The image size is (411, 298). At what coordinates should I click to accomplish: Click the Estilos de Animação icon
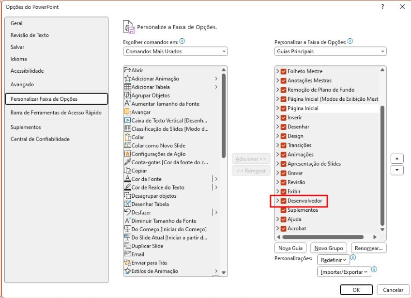(127, 271)
